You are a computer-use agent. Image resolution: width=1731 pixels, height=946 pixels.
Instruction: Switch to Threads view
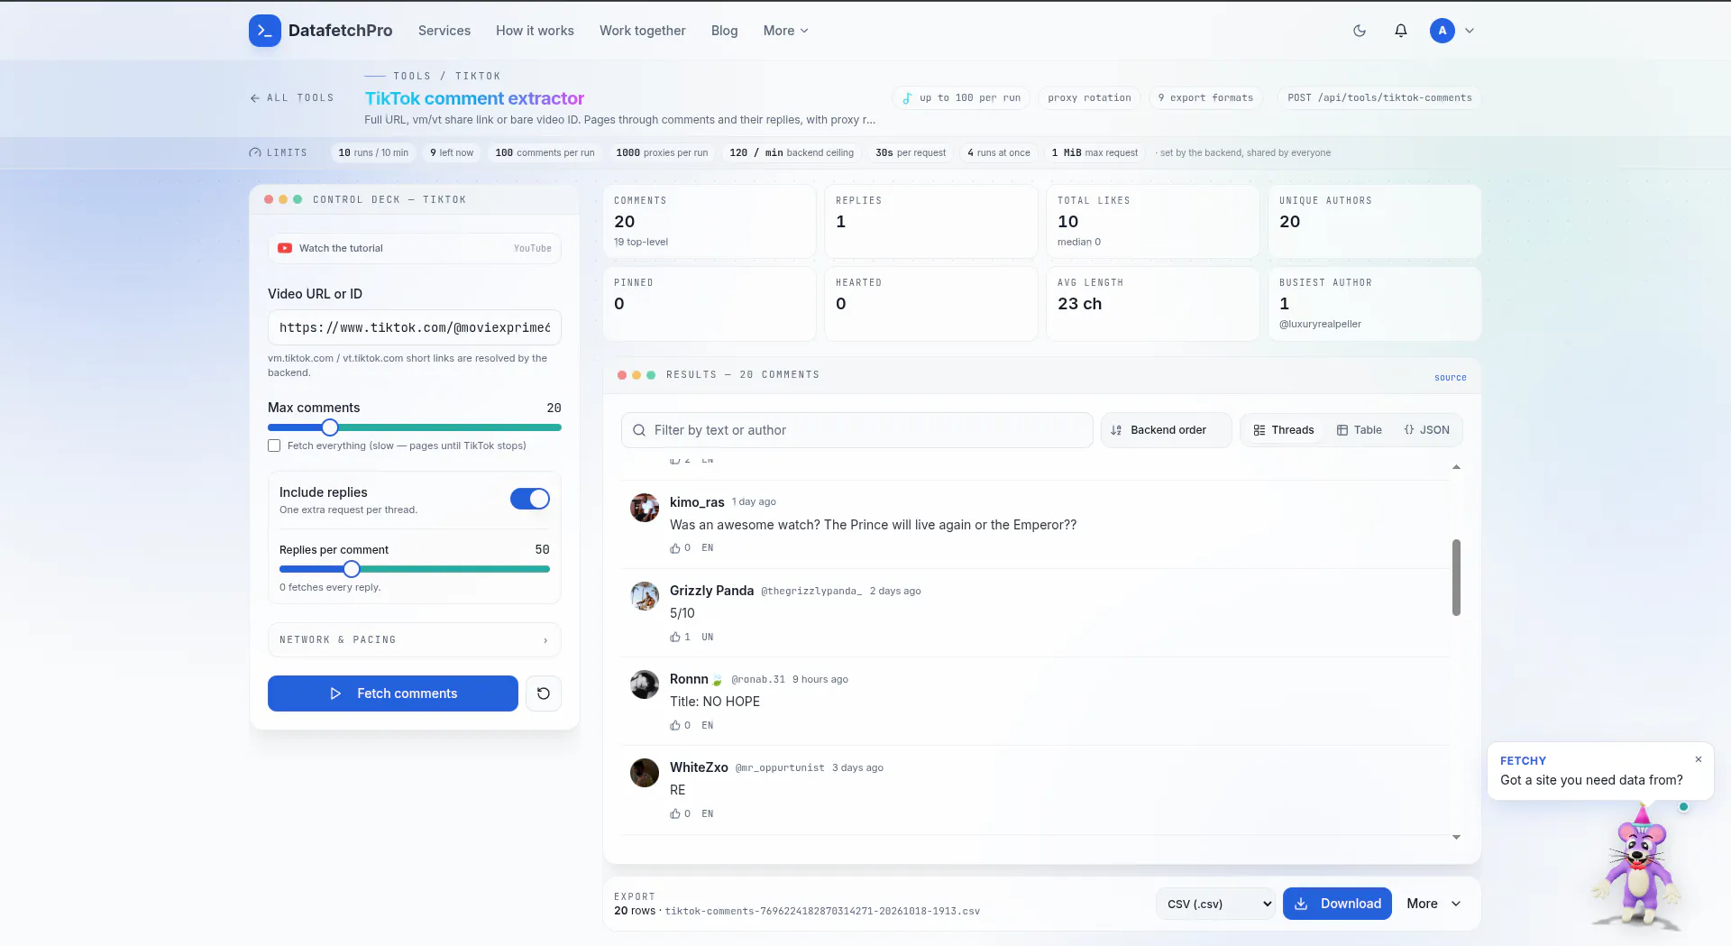click(x=1284, y=430)
